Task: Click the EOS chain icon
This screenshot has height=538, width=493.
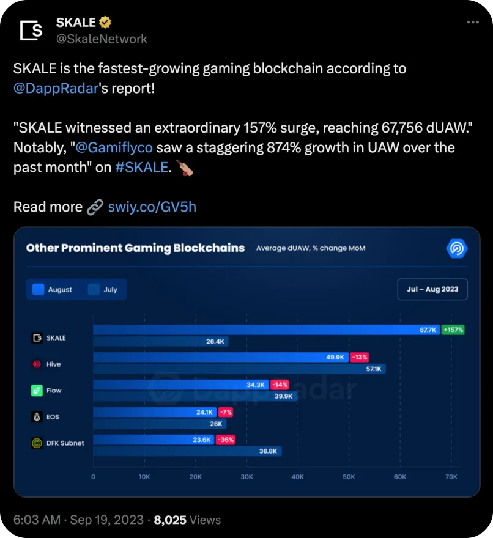Action: pyautogui.click(x=37, y=417)
